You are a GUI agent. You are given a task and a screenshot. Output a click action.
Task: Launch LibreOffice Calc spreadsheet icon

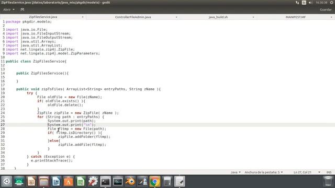pos(81,182)
